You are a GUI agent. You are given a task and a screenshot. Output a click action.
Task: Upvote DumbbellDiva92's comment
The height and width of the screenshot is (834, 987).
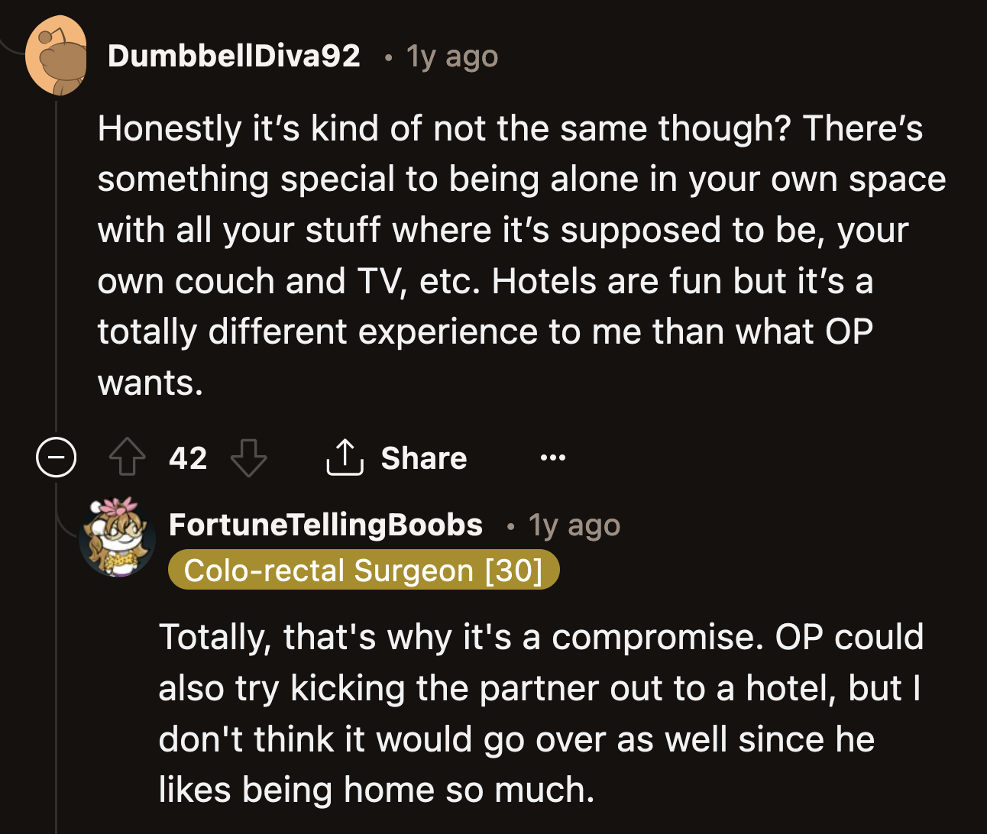(128, 457)
